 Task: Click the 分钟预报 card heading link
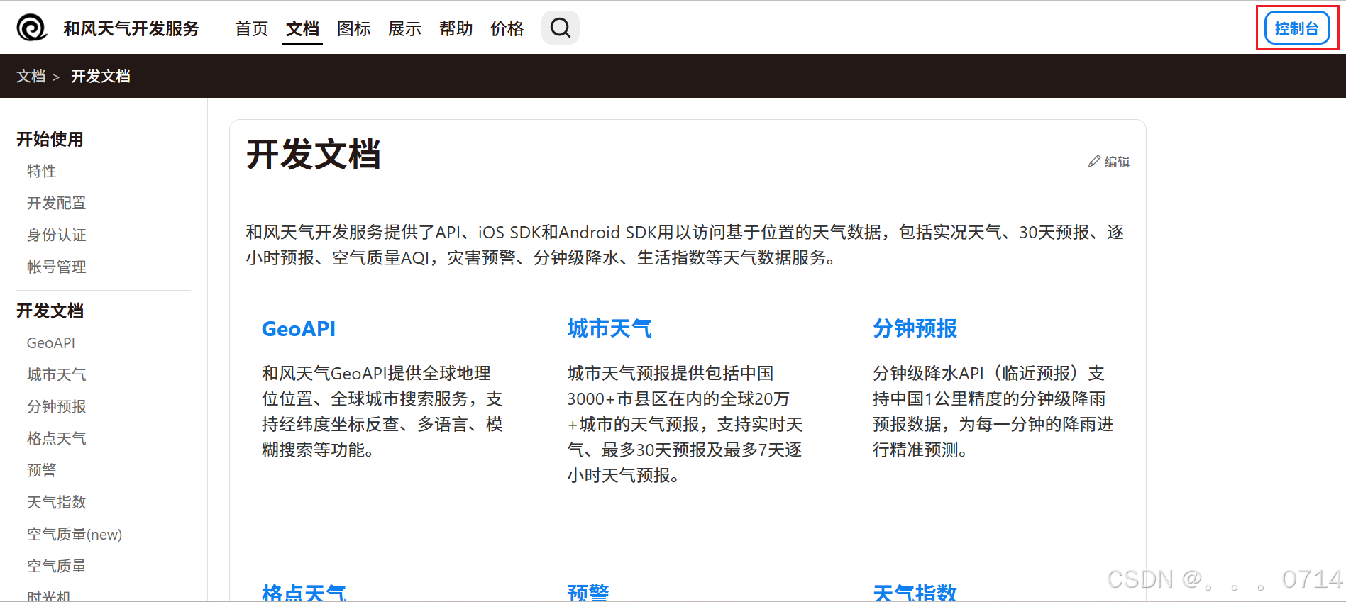click(915, 328)
